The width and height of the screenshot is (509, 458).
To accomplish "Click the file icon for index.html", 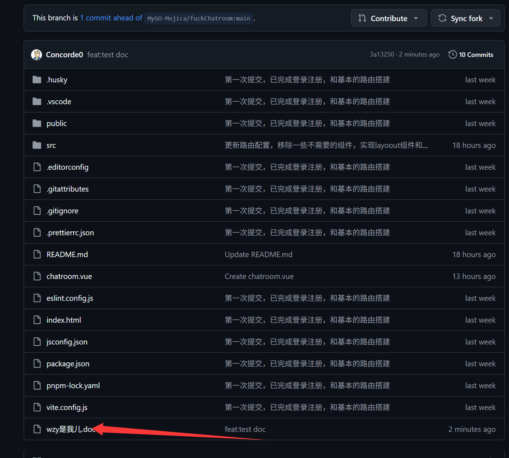I will 37,320.
